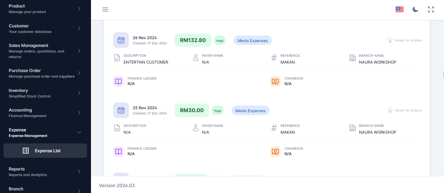Image resolution: width=444 pixels, height=193 pixels.
Task: Click the Cashbook money icon in second expense
Action: 275,152
